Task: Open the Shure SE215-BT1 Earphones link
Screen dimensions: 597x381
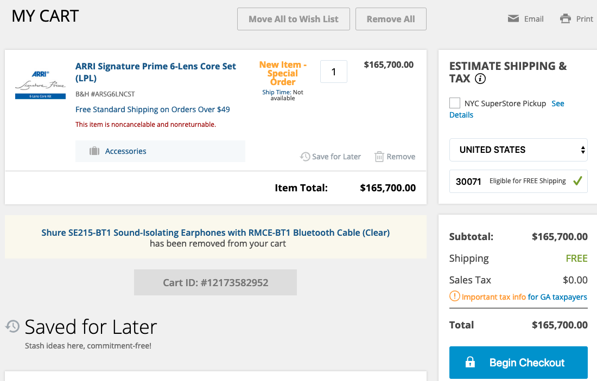Action: click(215, 233)
